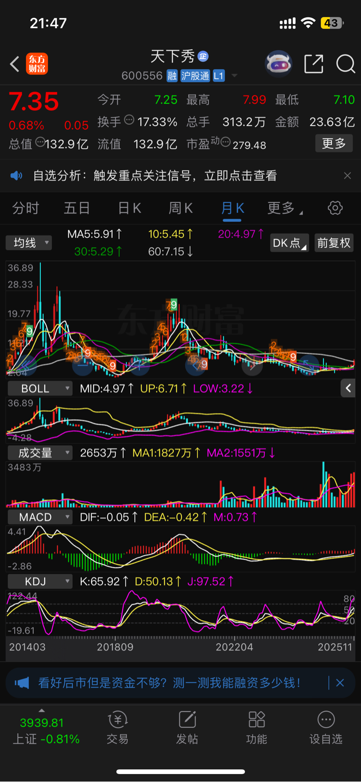Toggle the DK点 button
Image resolution: width=361 pixels, height=782 pixels.
click(289, 243)
